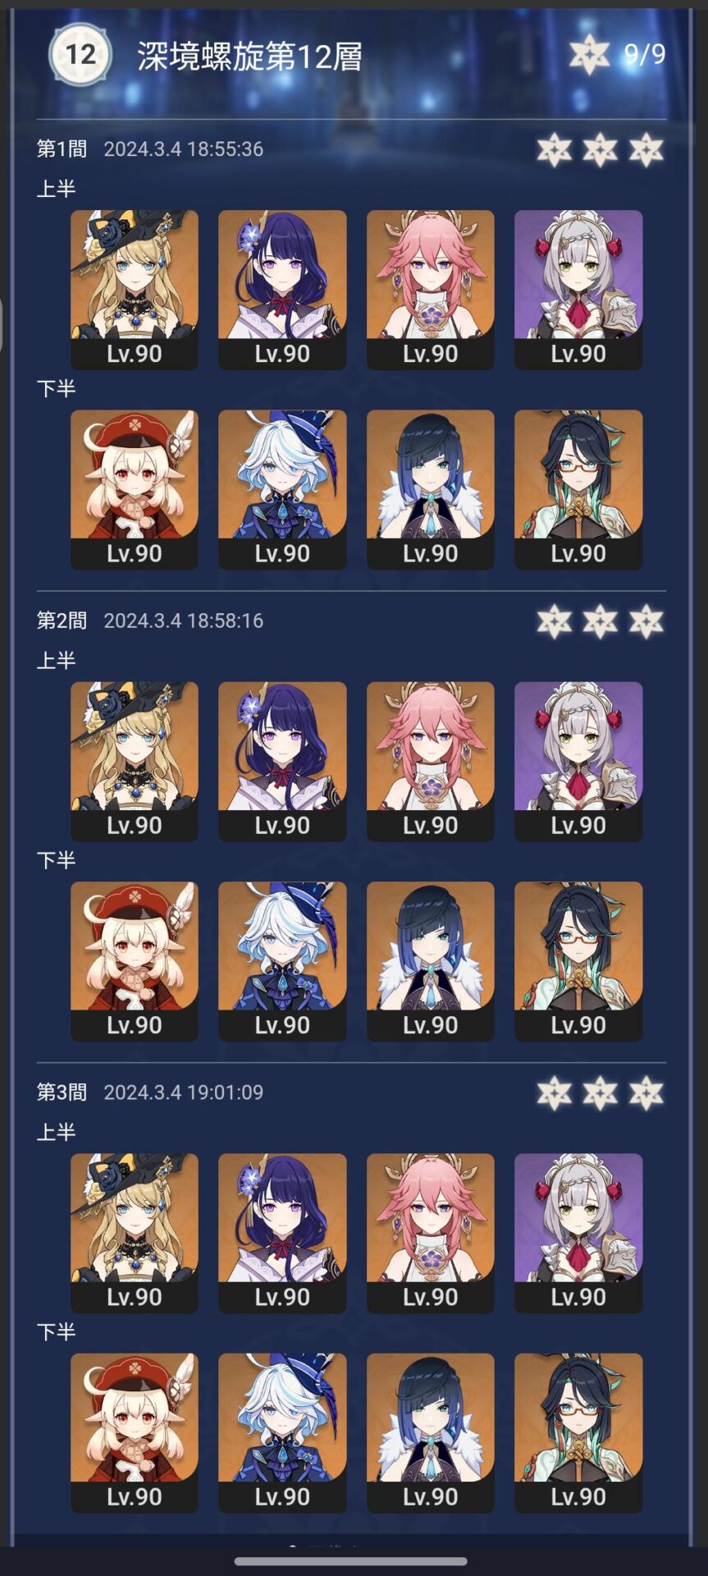This screenshot has height=1576, width=708.
Task: Tap the 第3間 chamber heading
Action: point(62,1092)
